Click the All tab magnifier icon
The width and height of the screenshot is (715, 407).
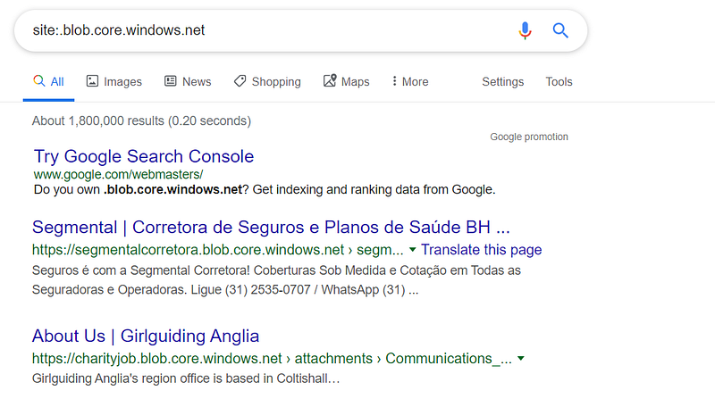[38, 81]
